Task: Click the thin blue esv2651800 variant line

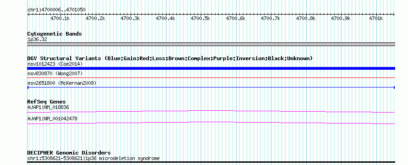Action: point(211,88)
